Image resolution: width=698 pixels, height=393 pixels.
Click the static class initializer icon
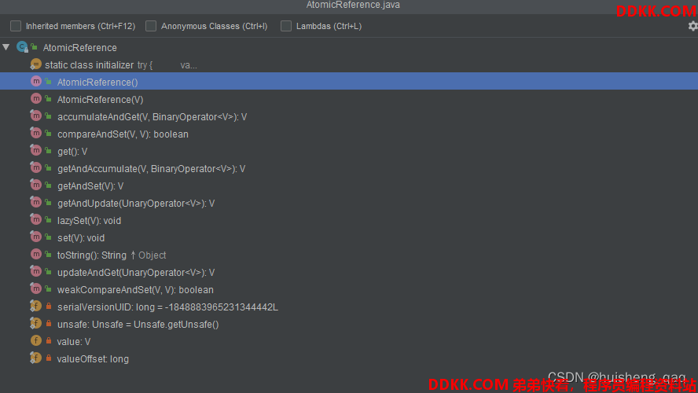click(x=35, y=64)
